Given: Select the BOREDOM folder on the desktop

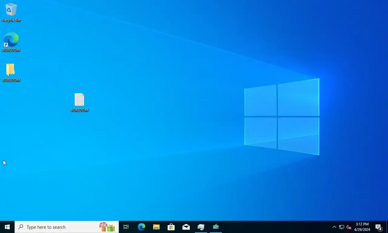Looking at the screenshot, I should [x=11, y=73].
